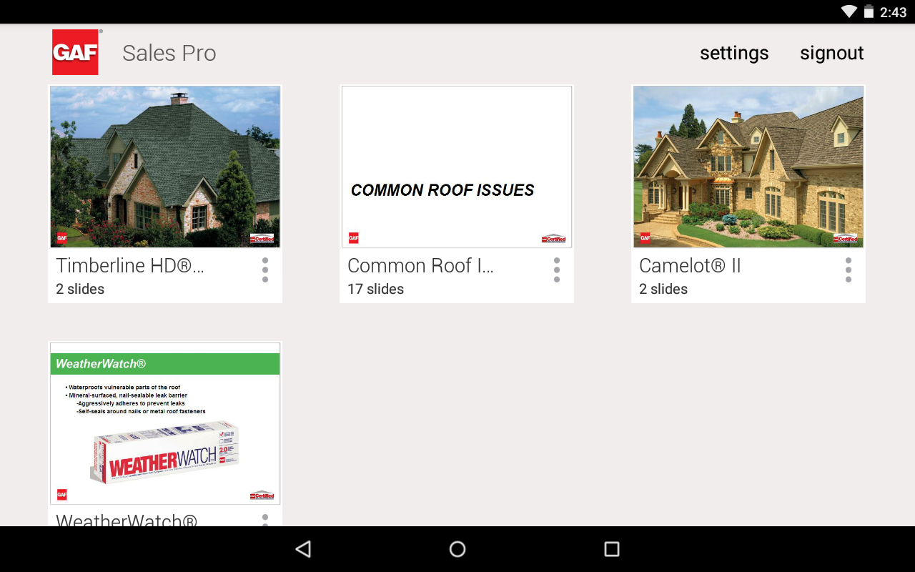
Task: Select the Camelot® II title text
Action: pos(690,265)
